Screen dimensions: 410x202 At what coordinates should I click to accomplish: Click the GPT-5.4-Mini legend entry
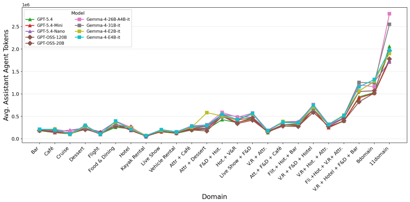[x=43, y=25]
